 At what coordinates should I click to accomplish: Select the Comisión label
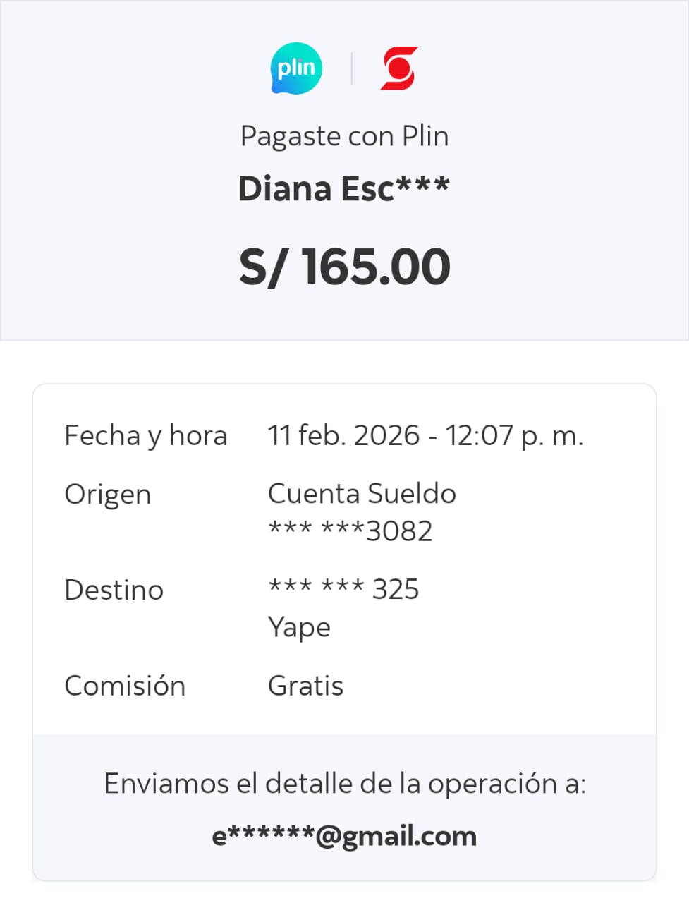pyautogui.click(x=125, y=686)
